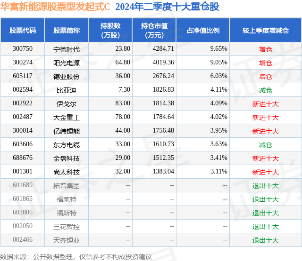Click the 占净值比例 column header
The image size is (302, 261).
[x=203, y=30]
